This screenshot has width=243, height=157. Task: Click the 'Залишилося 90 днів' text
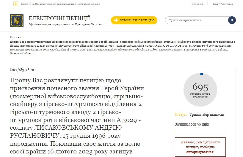click(x=192, y=124)
